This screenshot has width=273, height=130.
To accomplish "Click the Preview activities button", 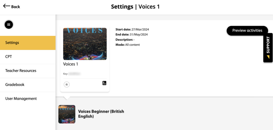I will 247,31.
